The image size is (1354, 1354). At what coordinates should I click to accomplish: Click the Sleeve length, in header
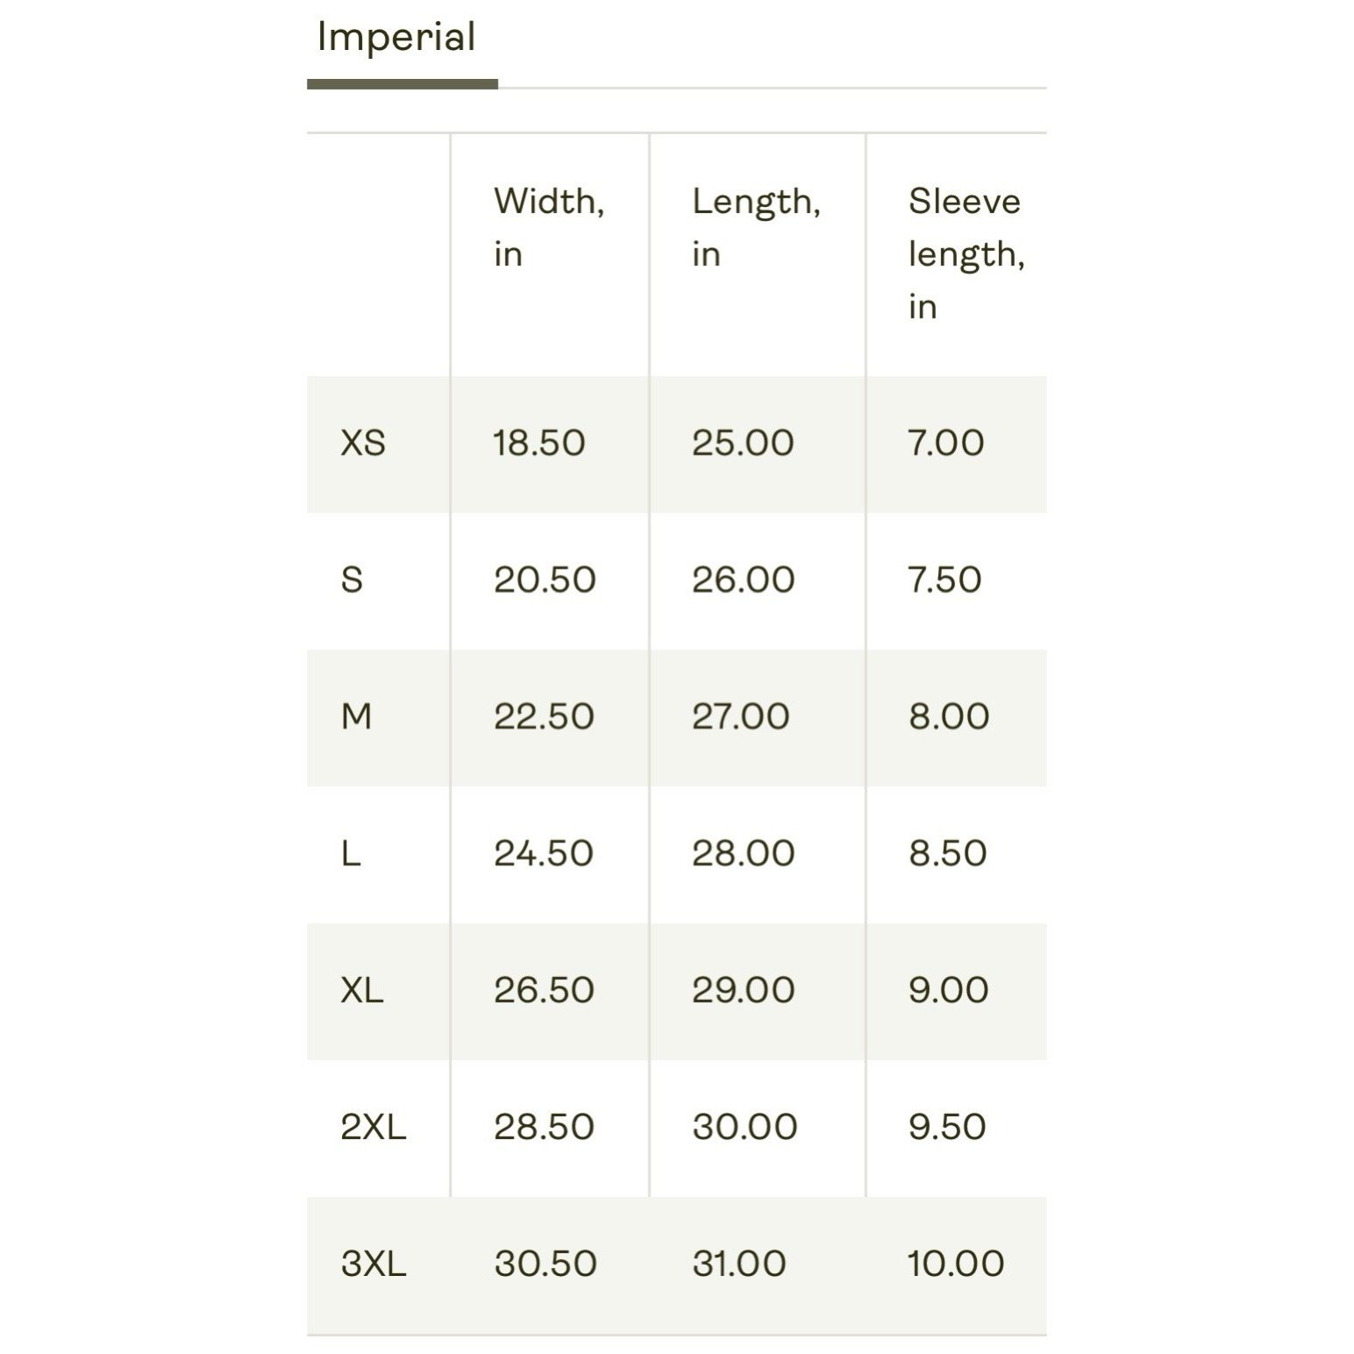966,253
